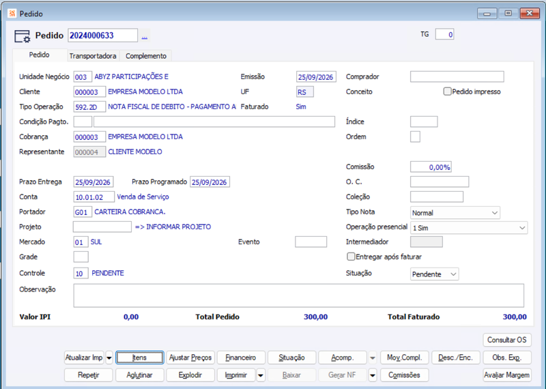Click the Observação text area
The image size is (546, 389).
click(x=298, y=296)
